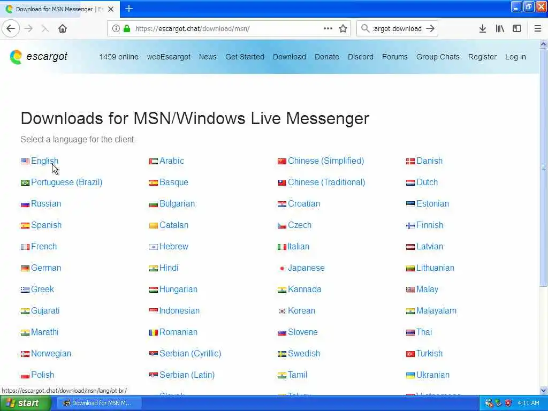
Task: Open Group Chats in the navigation
Action: point(438,57)
